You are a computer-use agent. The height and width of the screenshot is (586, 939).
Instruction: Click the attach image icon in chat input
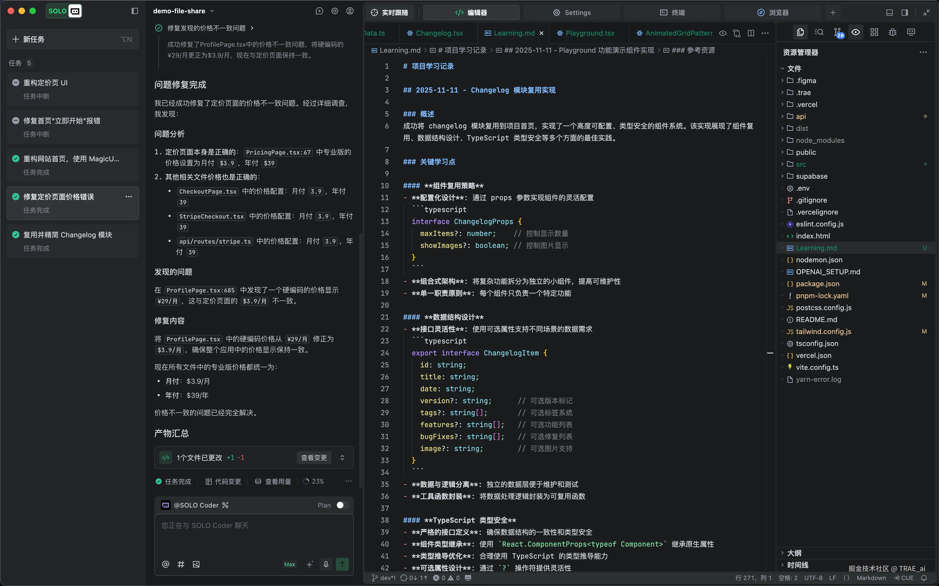(x=196, y=564)
